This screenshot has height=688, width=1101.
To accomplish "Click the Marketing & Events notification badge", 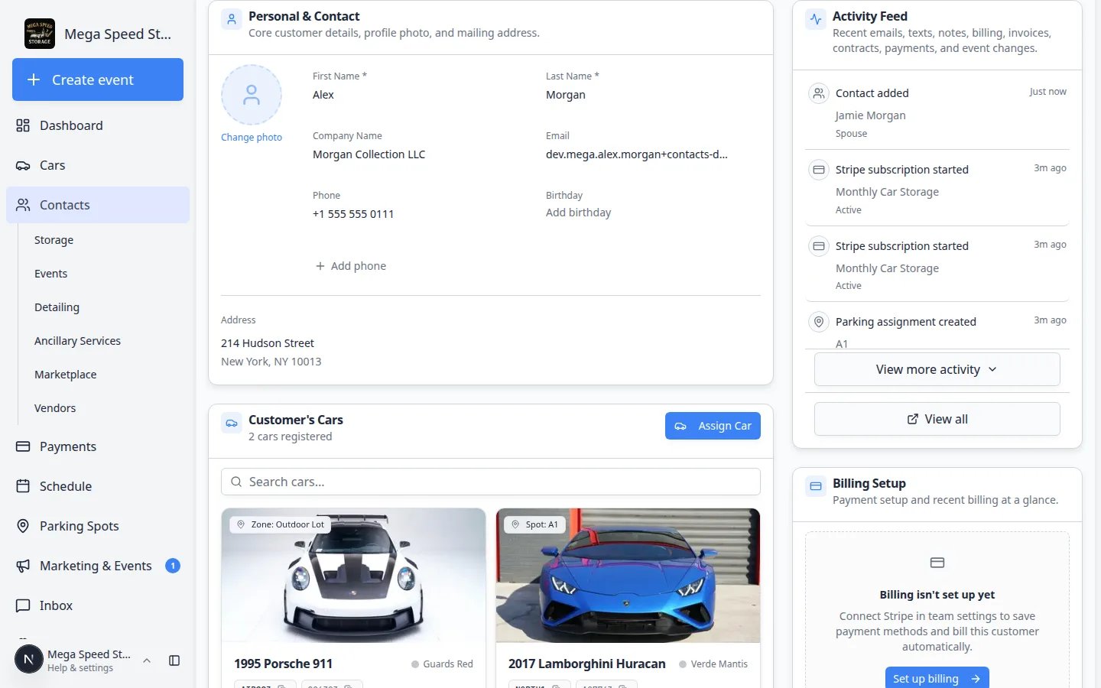I will coord(173,566).
